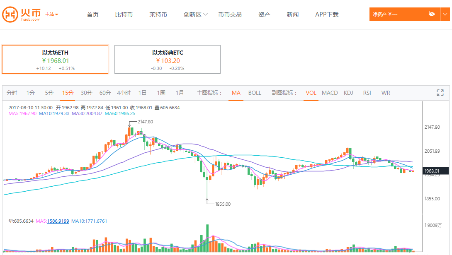Expand the chart to fullscreen
The width and height of the screenshot is (452, 255).
click(x=440, y=93)
